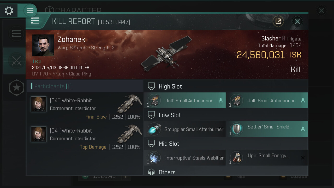Select the Smuggler Small Afterburner icon
The width and height of the screenshot is (334, 188).
pos(154,129)
